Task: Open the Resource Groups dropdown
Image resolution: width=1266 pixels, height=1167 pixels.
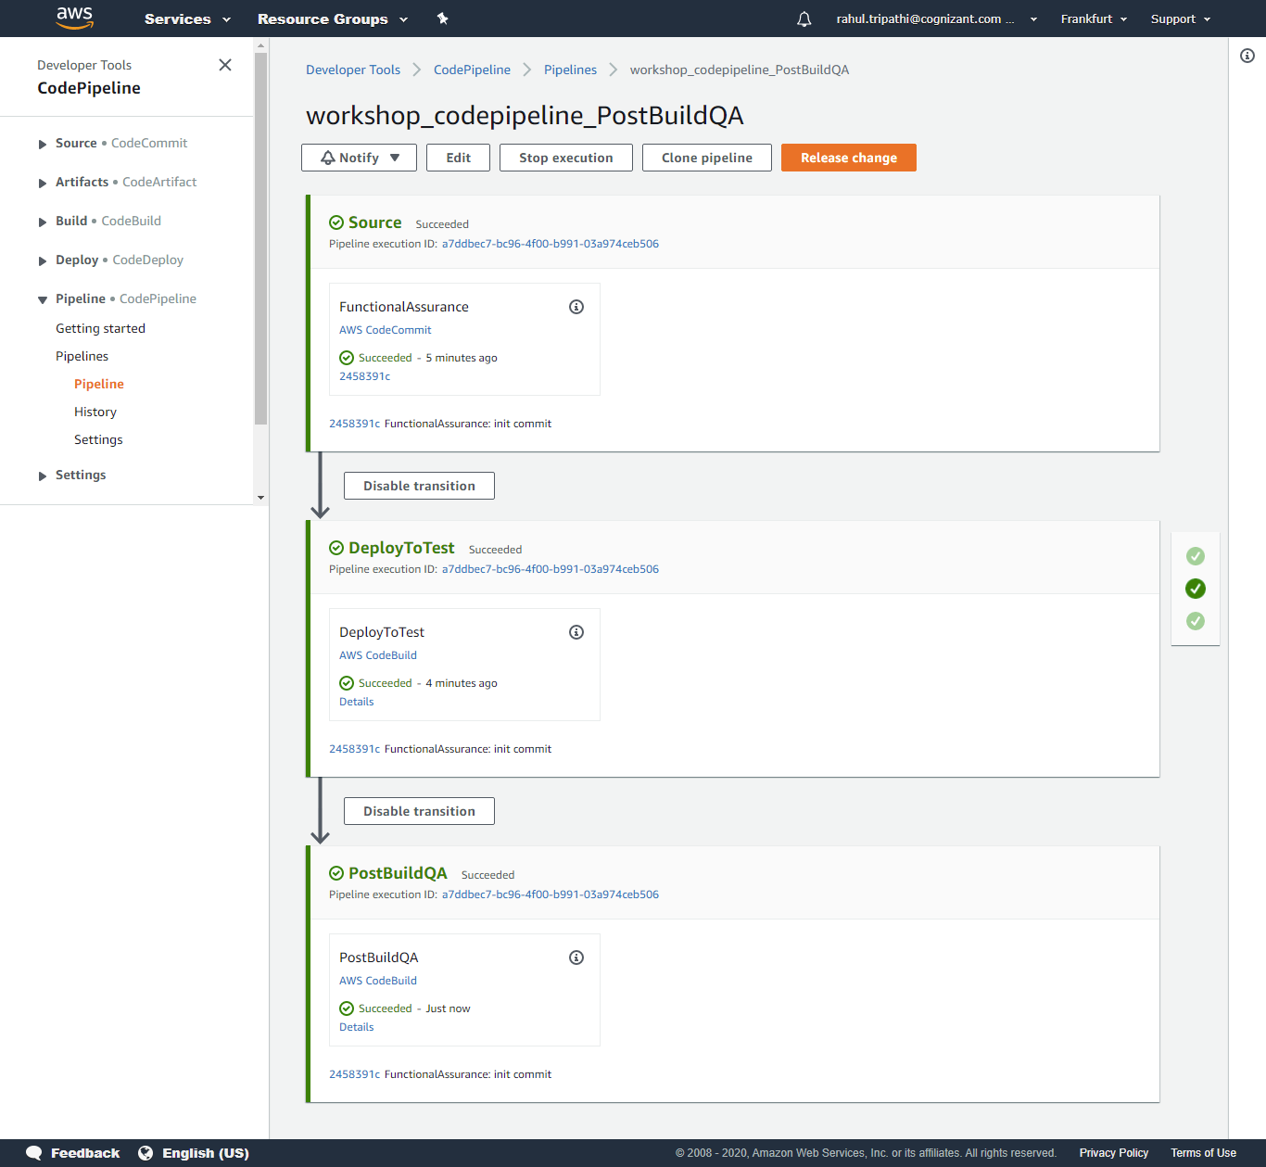Action: pyautogui.click(x=333, y=19)
